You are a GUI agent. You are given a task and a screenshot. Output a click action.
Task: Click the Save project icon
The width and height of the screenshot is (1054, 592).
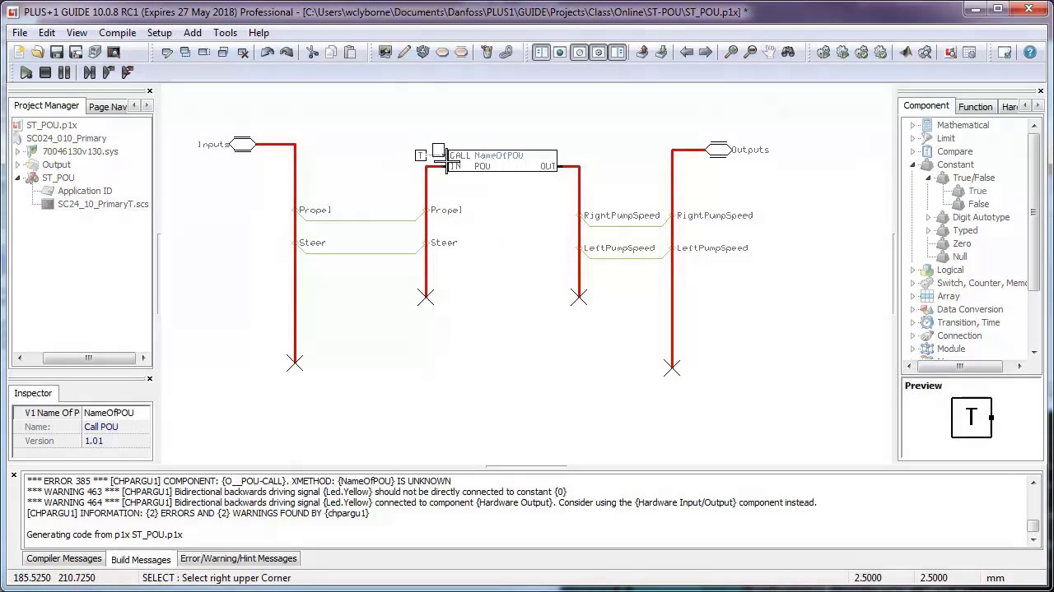[x=57, y=53]
